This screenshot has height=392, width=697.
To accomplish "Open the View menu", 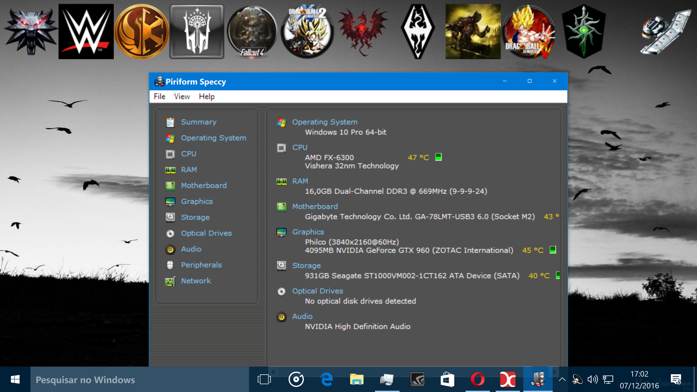I will (x=182, y=97).
